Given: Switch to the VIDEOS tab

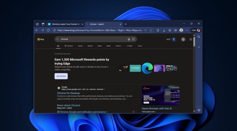Looking at the screenshot, I should [80, 46].
